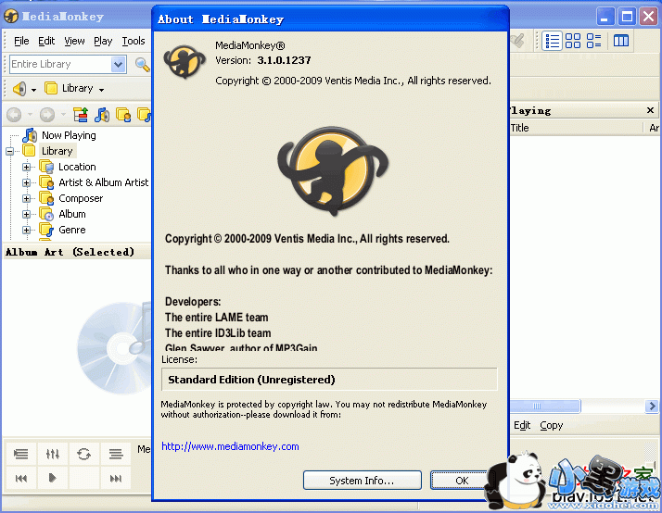Image resolution: width=662 pixels, height=513 pixels.
Task: Open Edit menu in Now Playing panel
Action: [x=522, y=425]
